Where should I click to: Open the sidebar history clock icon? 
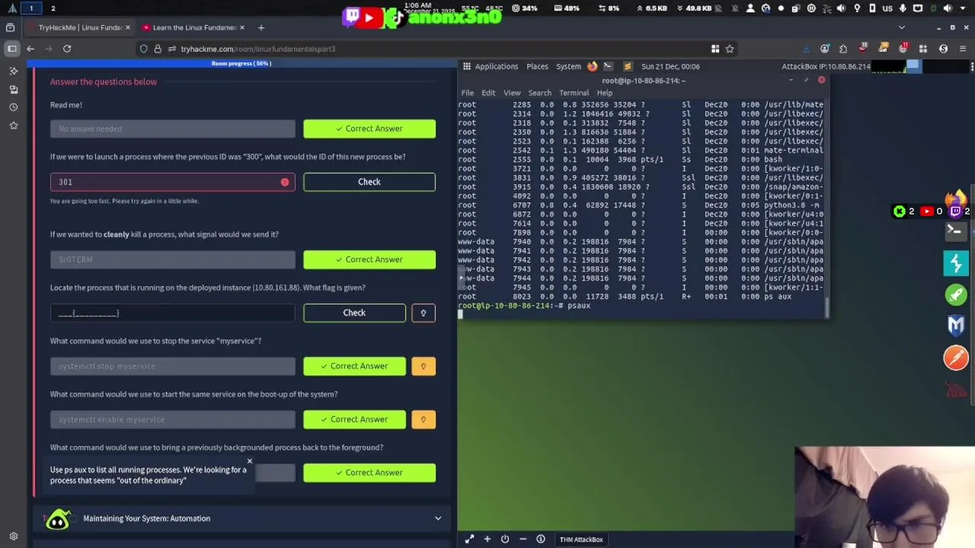click(13, 107)
